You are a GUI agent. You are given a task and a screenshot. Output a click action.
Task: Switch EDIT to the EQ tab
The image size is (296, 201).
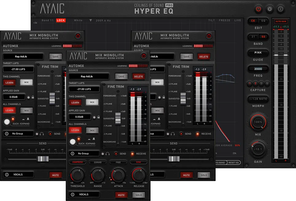(x=263, y=21)
